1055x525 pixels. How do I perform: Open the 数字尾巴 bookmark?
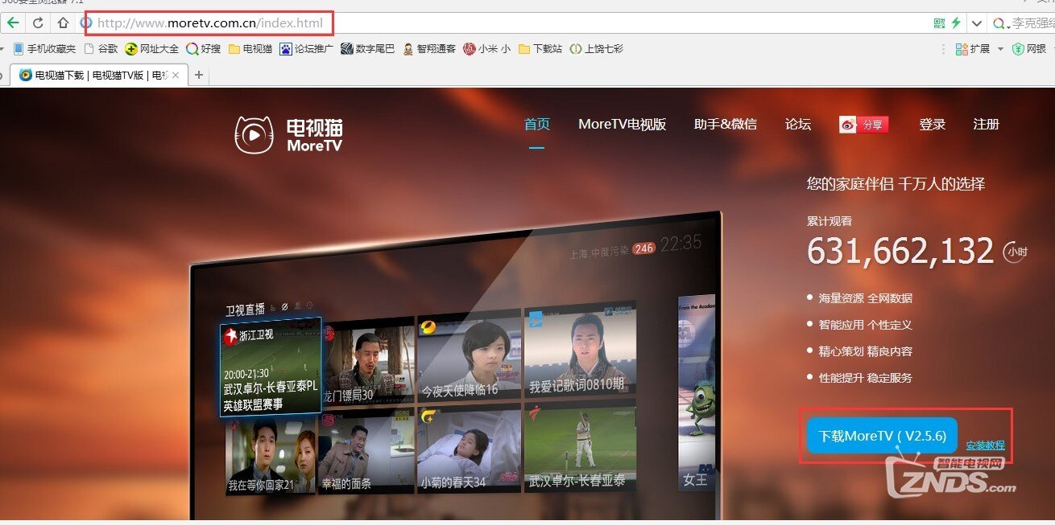tap(368, 49)
